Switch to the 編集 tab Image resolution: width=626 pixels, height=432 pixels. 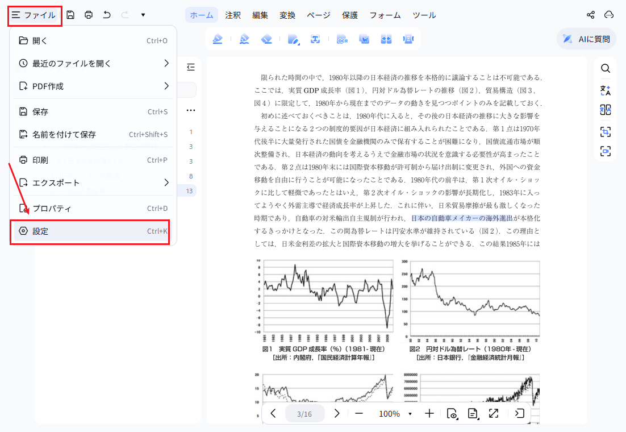pyautogui.click(x=260, y=15)
